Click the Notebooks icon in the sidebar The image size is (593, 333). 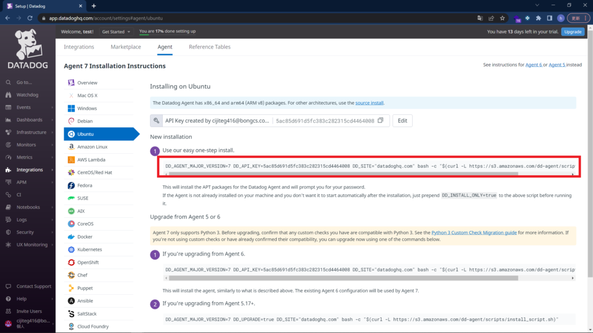(8, 206)
